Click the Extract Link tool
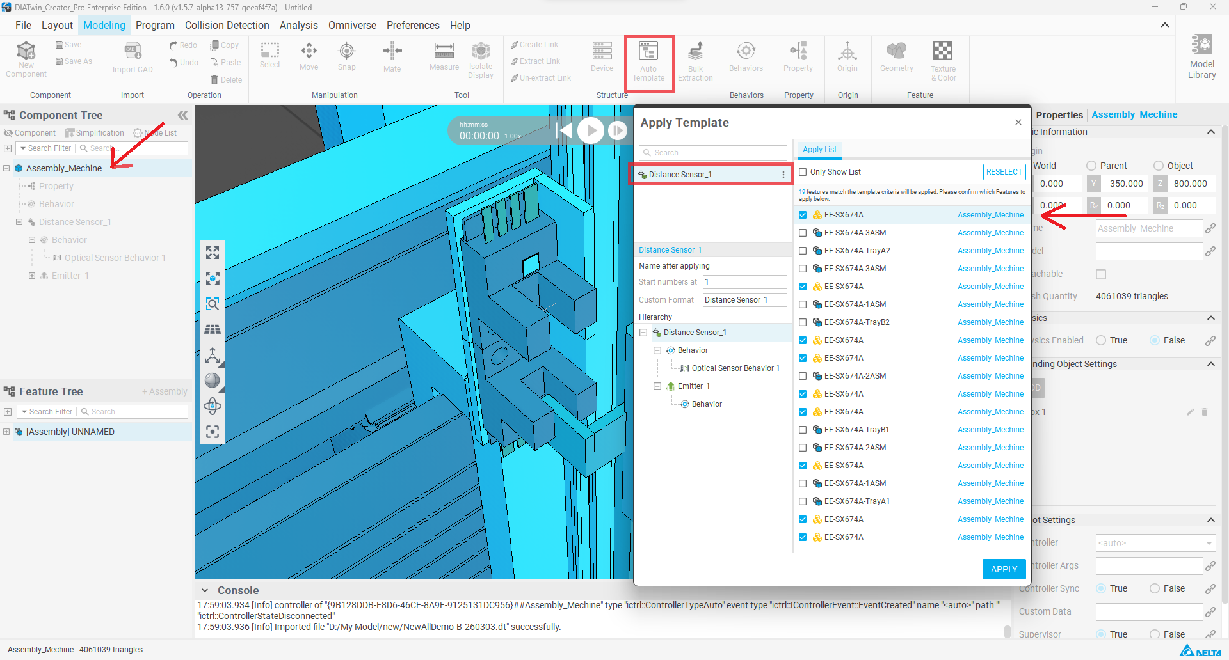This screenshot has width=1229, height=660. (535, 61)
